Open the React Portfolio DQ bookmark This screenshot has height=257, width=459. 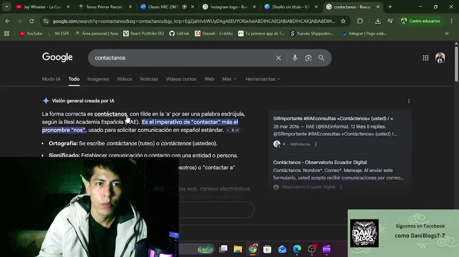tap(143, 34)
